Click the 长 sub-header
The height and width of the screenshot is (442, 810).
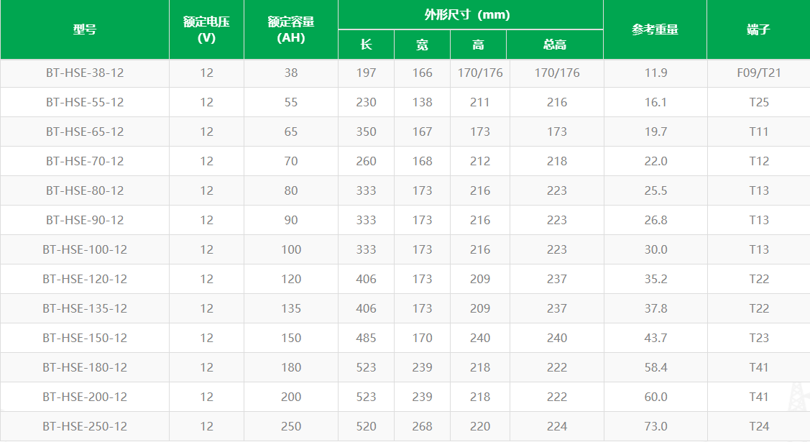pyautogui.click(x=366, y=45)
